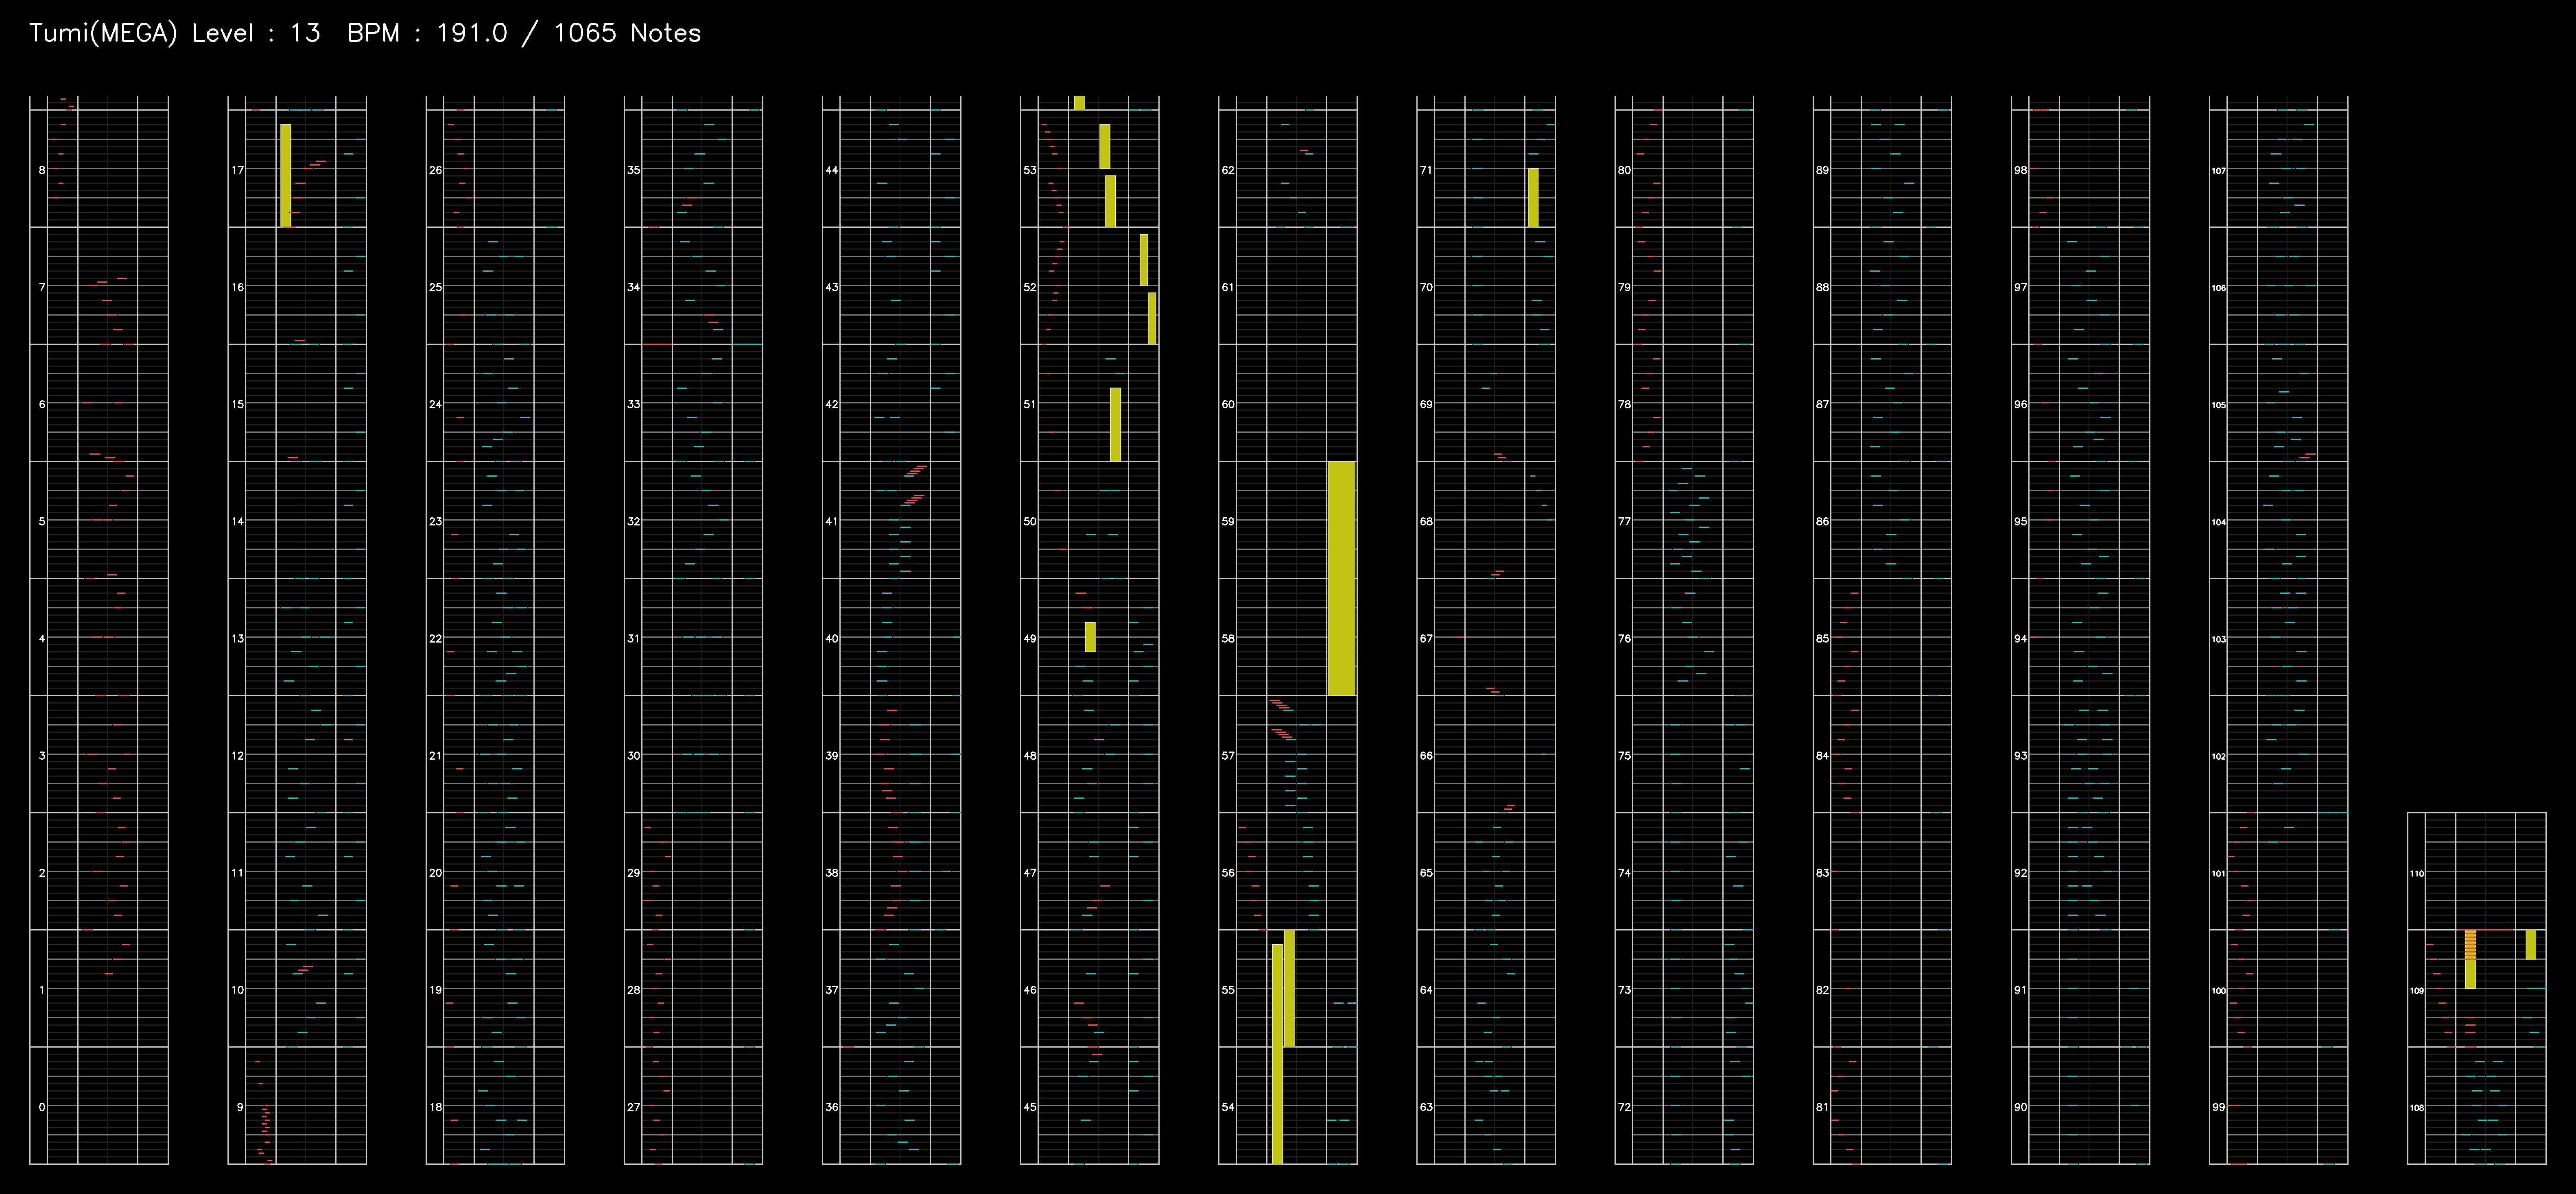Screen dimensions: 2576x1194
Task: Select measure number 26 label
Action: point(436,170)
